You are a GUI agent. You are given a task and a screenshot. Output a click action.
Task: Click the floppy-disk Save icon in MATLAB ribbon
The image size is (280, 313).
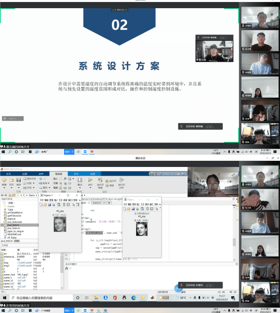click(x=18, y=180)
